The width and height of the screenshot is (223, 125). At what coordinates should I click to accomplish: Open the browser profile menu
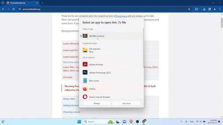(x=215, y=9)
